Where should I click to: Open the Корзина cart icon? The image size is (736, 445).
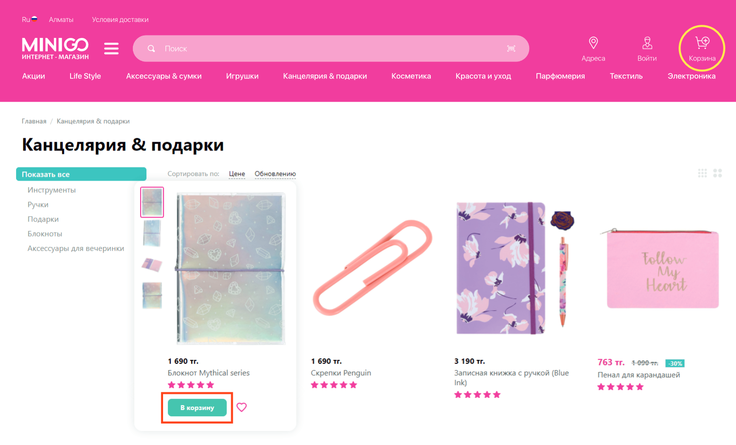(702, 43)
